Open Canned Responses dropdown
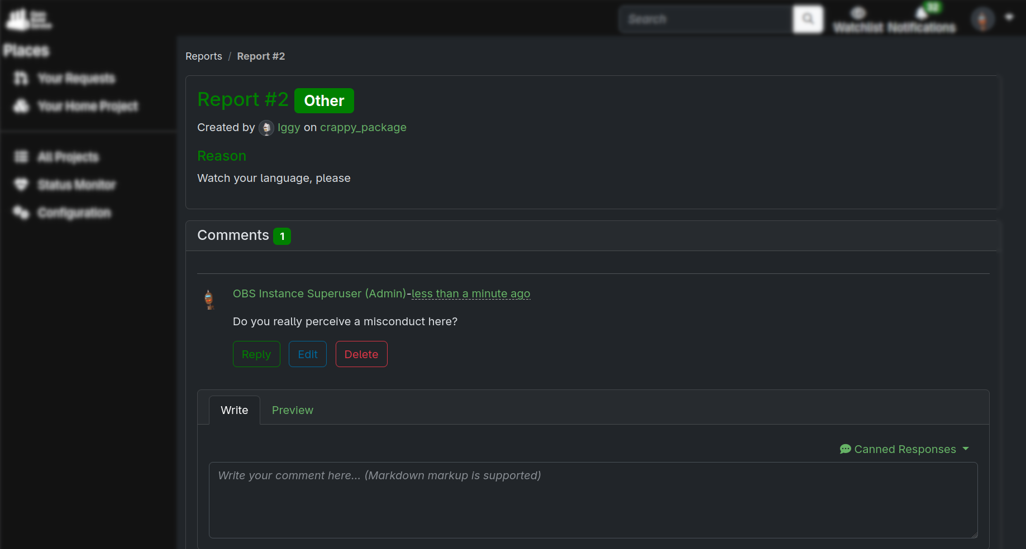This screenshot has width=1026, height=549. [904, 449]
